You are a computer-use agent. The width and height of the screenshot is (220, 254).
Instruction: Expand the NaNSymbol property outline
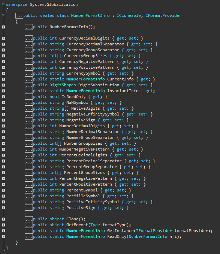(x=3, y=102)
